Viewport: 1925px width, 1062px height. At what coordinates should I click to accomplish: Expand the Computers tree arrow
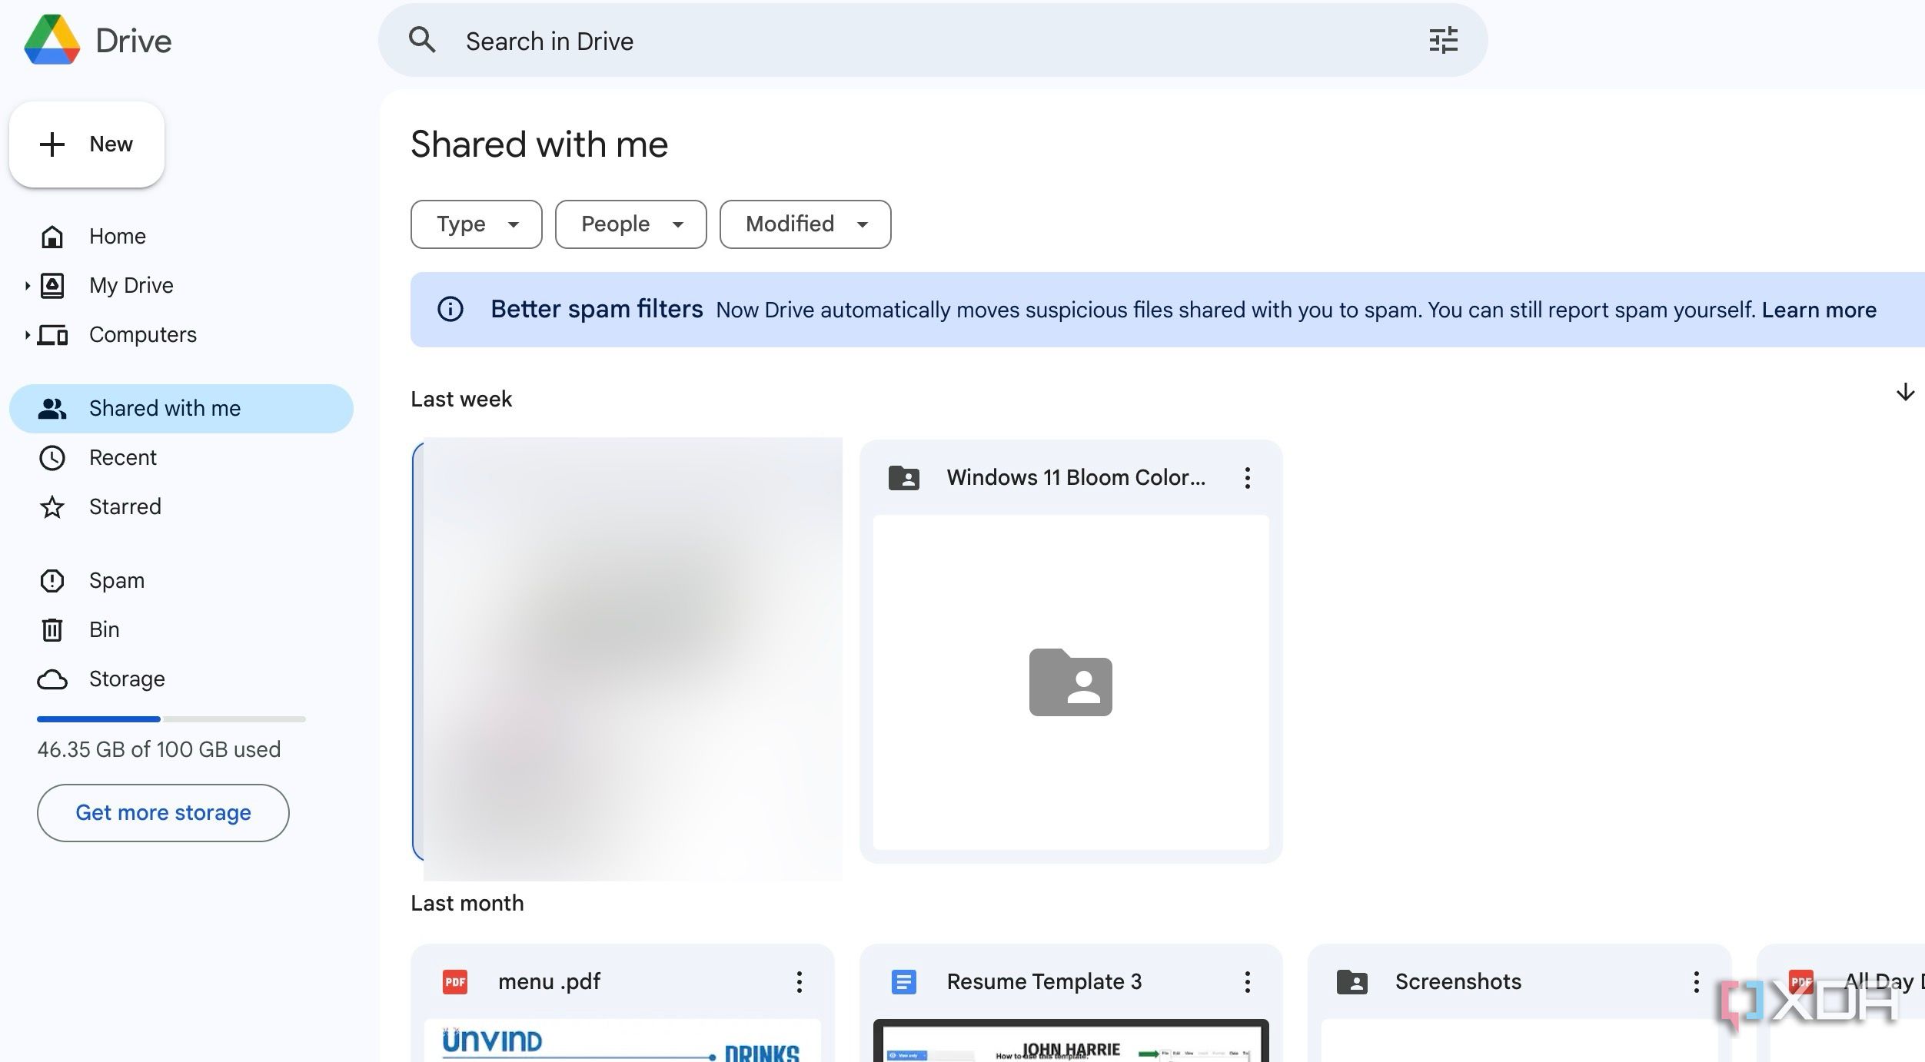tap(27, 335)
